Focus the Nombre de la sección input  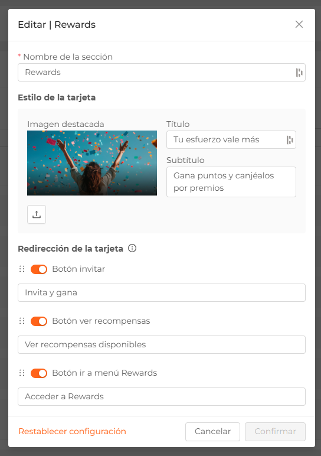click(162, 73)
